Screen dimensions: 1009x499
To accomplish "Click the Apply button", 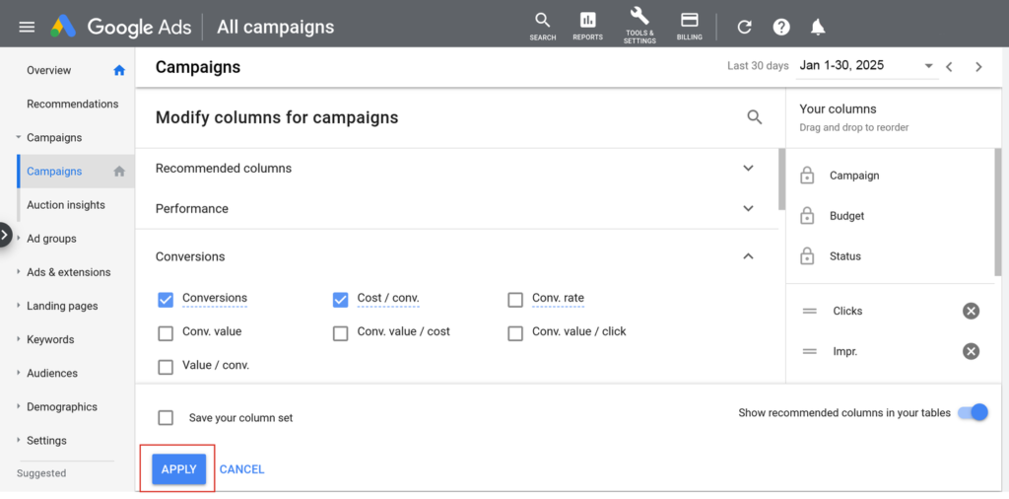I will (178, 469).
